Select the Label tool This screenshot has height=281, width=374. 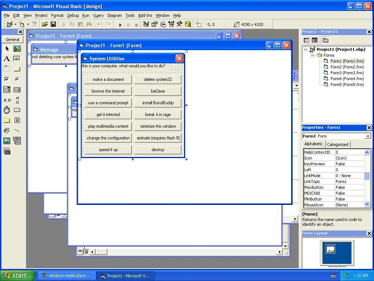[7, 59]
